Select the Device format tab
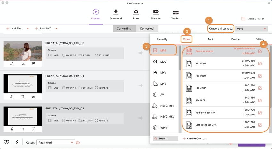Image resolution: width=272 pixels, height=149 pixels. (236, 39)
